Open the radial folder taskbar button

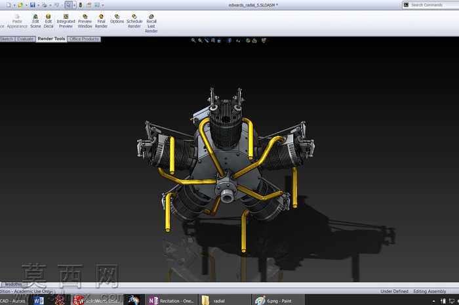[x=224, y=300]
